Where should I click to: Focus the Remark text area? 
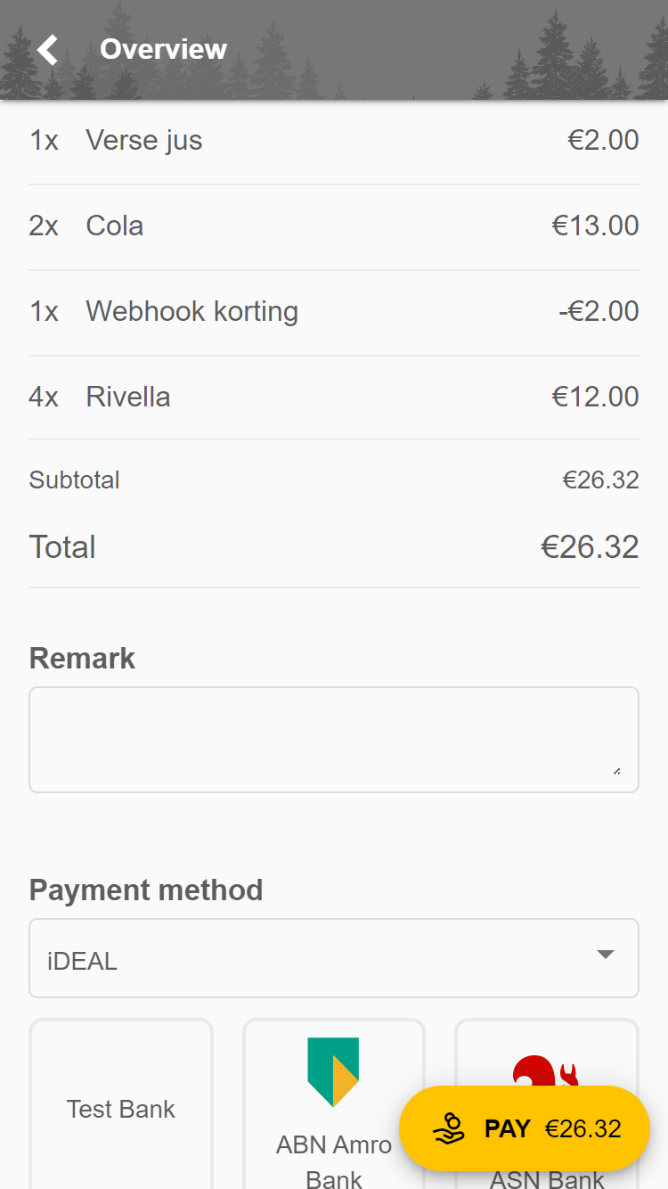coord(334,740)
